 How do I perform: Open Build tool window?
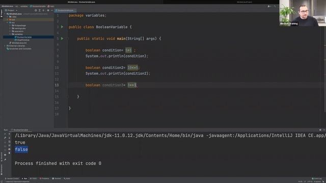[67, 178]
